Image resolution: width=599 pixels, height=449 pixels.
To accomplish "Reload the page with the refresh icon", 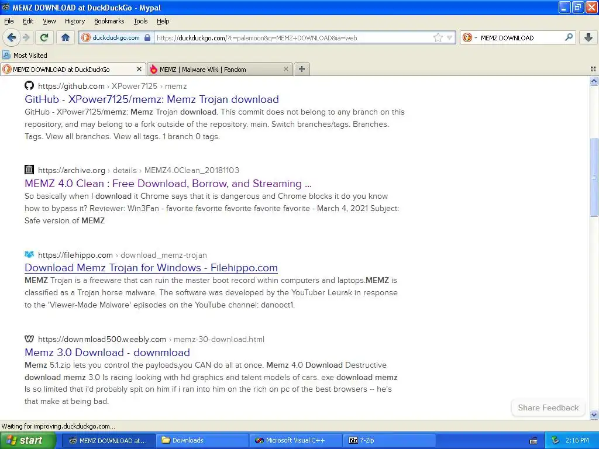I will coord(44,37).
